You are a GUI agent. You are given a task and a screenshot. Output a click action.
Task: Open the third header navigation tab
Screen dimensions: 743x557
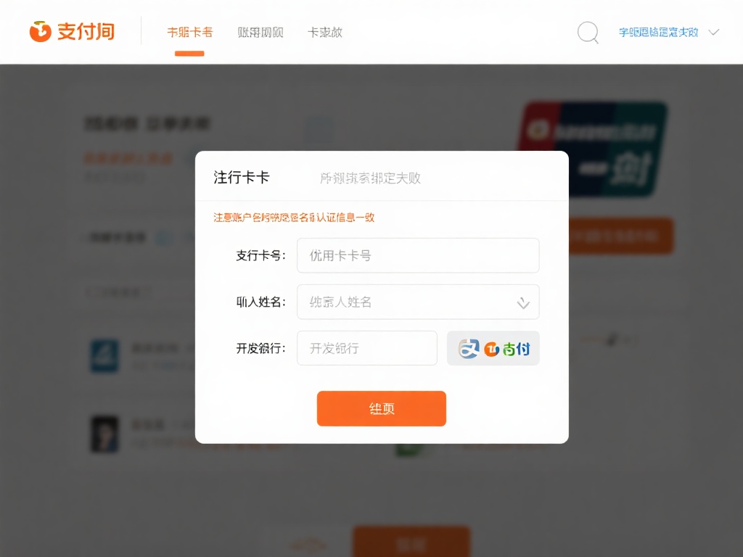pos(325,33)
